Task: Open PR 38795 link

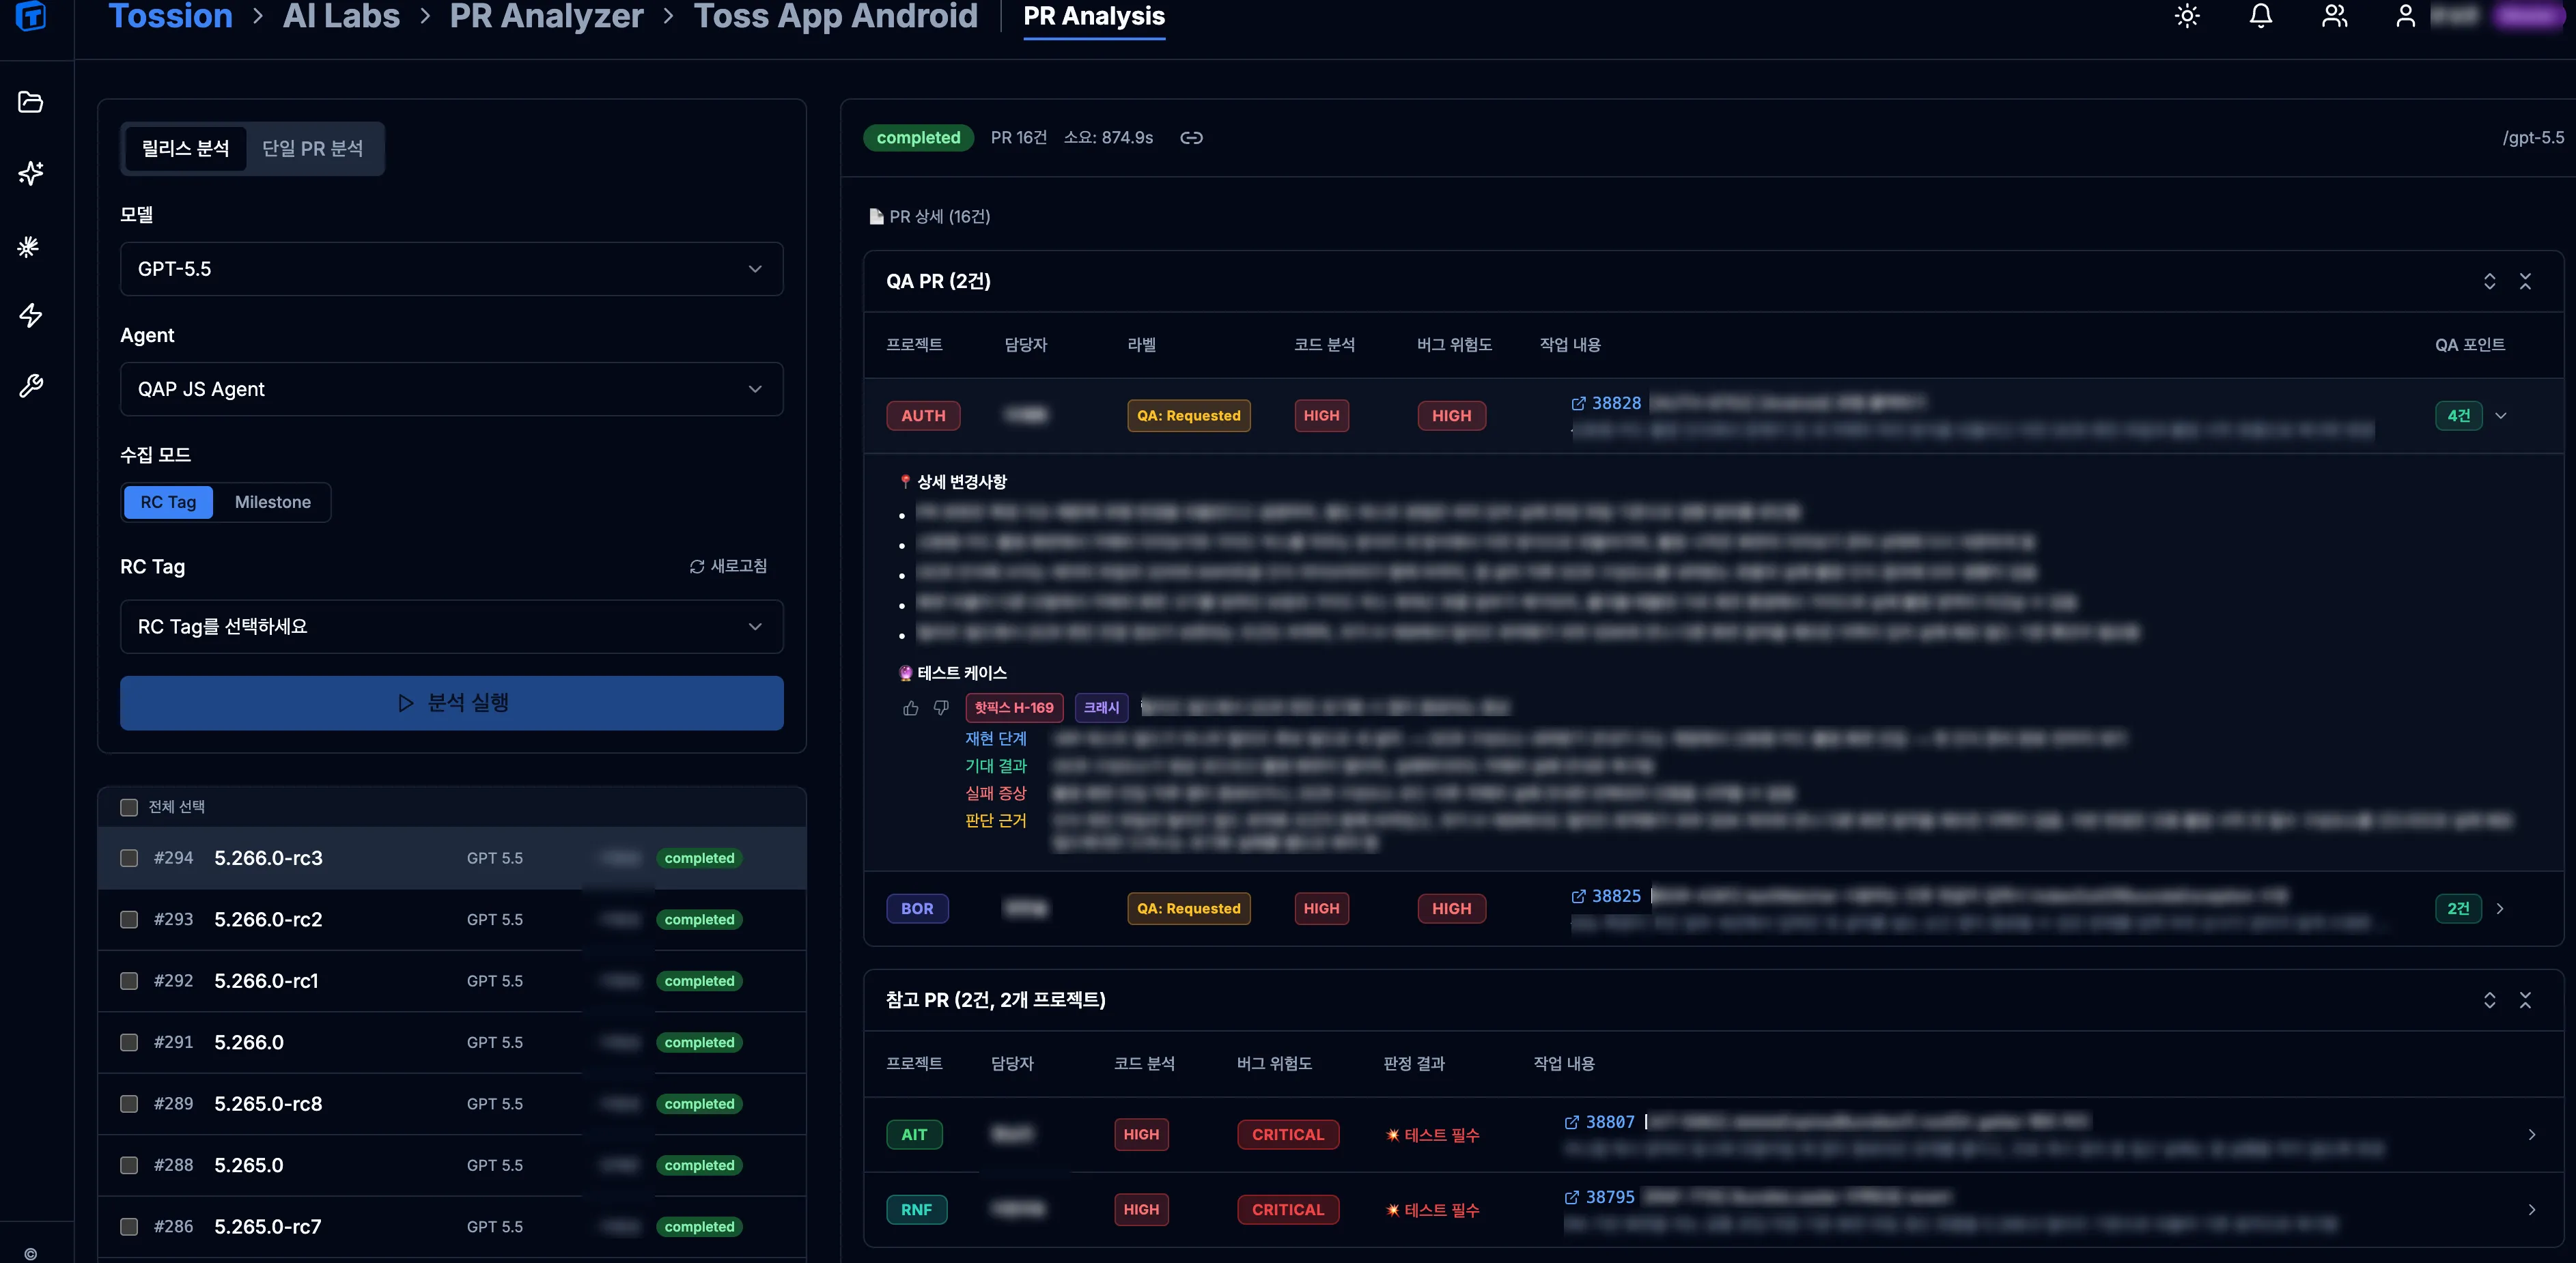Action: click(x=1610, y=1198)
